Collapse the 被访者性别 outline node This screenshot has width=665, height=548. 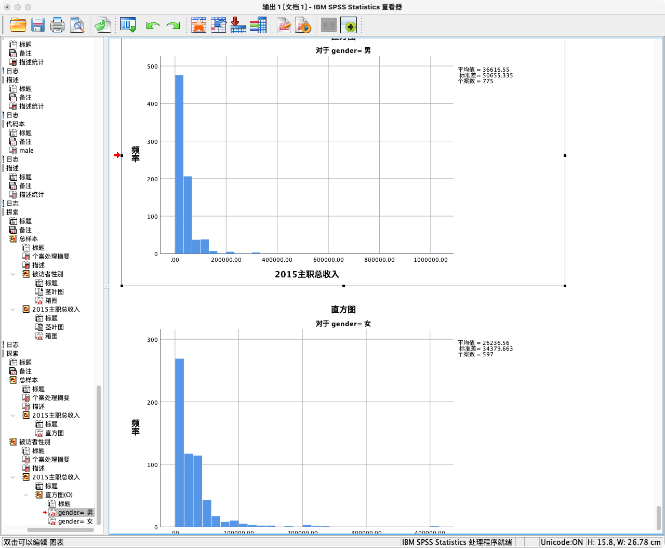tap(13, 274)
